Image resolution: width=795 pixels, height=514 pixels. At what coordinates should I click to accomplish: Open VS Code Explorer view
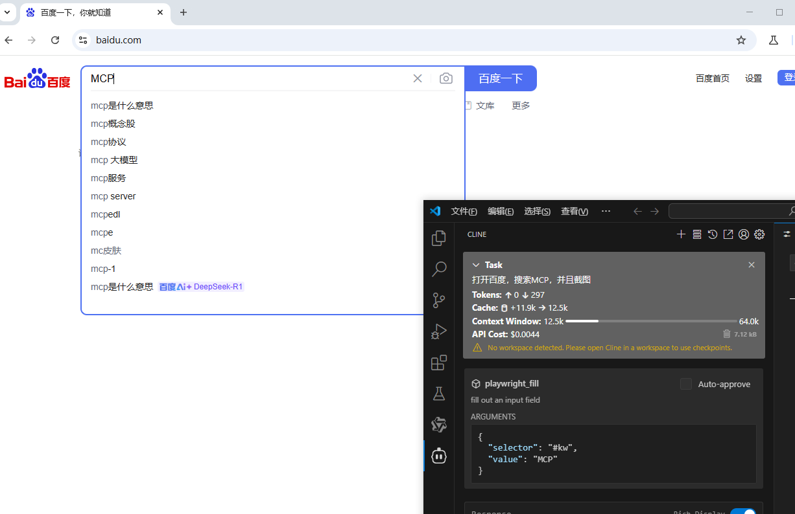439,238
